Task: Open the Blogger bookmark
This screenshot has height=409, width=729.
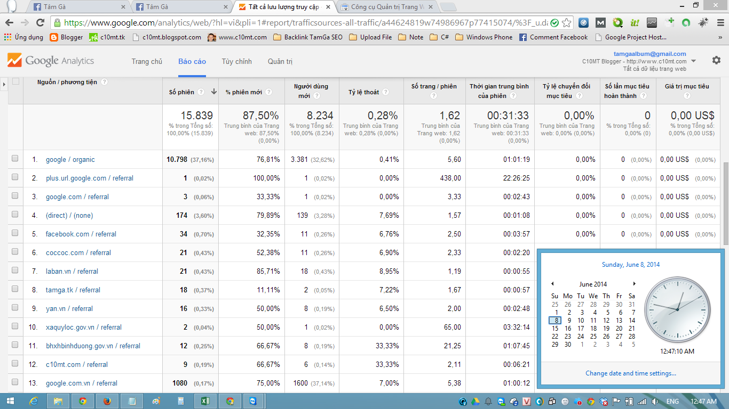Action: [x=66, y=37]
